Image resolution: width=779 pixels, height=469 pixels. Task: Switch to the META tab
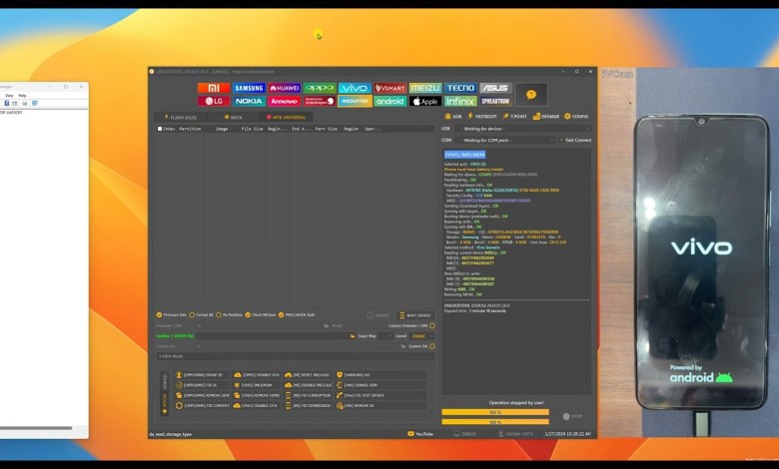click(233, 117)
